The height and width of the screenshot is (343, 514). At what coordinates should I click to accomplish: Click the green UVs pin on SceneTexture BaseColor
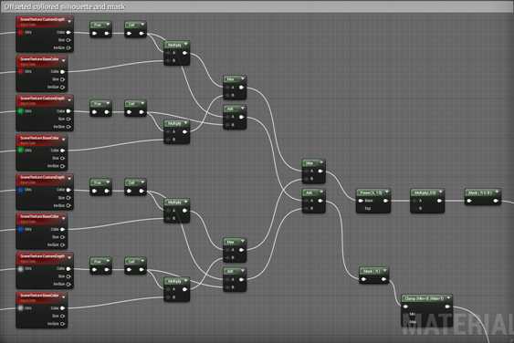pos(20,151)
